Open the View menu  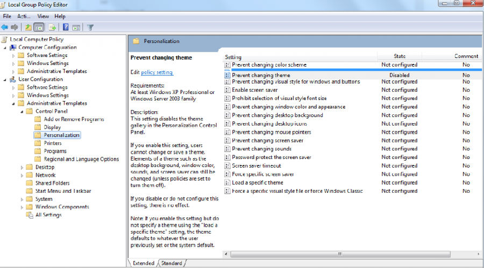pyautogui.click(x=43, y=16)
